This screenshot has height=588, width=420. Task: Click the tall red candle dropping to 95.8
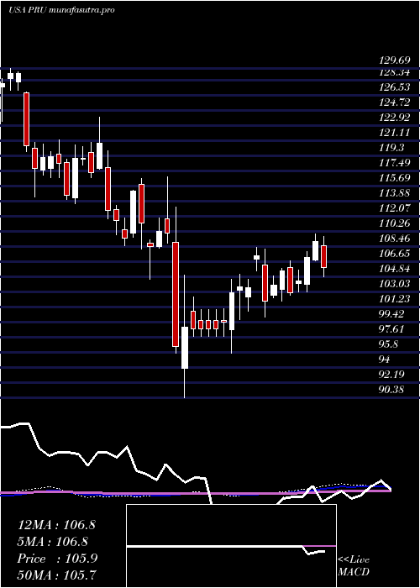176,294
